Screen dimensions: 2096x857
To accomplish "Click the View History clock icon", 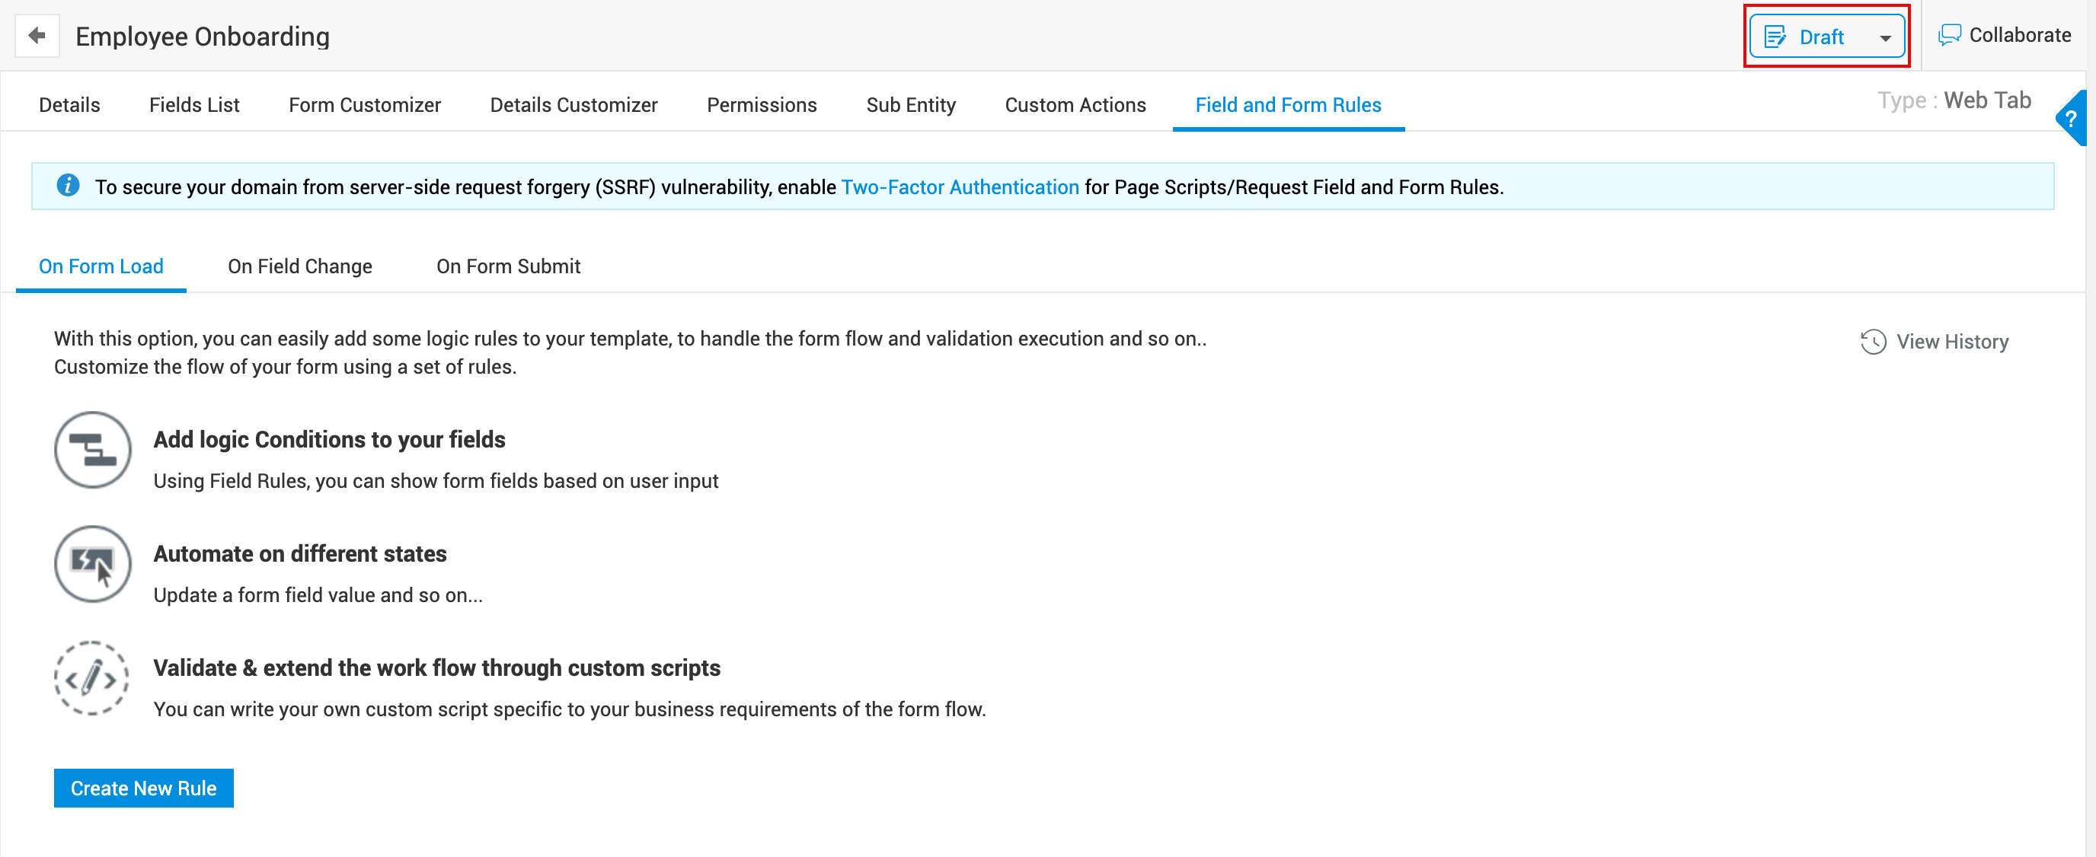I will [1873, 342].
